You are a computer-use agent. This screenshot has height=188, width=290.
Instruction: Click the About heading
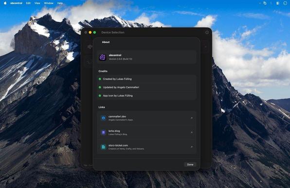tap(106, 42)
